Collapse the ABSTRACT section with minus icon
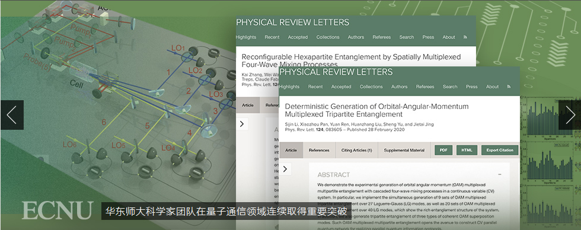Image resolution: width=581 pixels, height=230 pixels. (x=499, y=174)
